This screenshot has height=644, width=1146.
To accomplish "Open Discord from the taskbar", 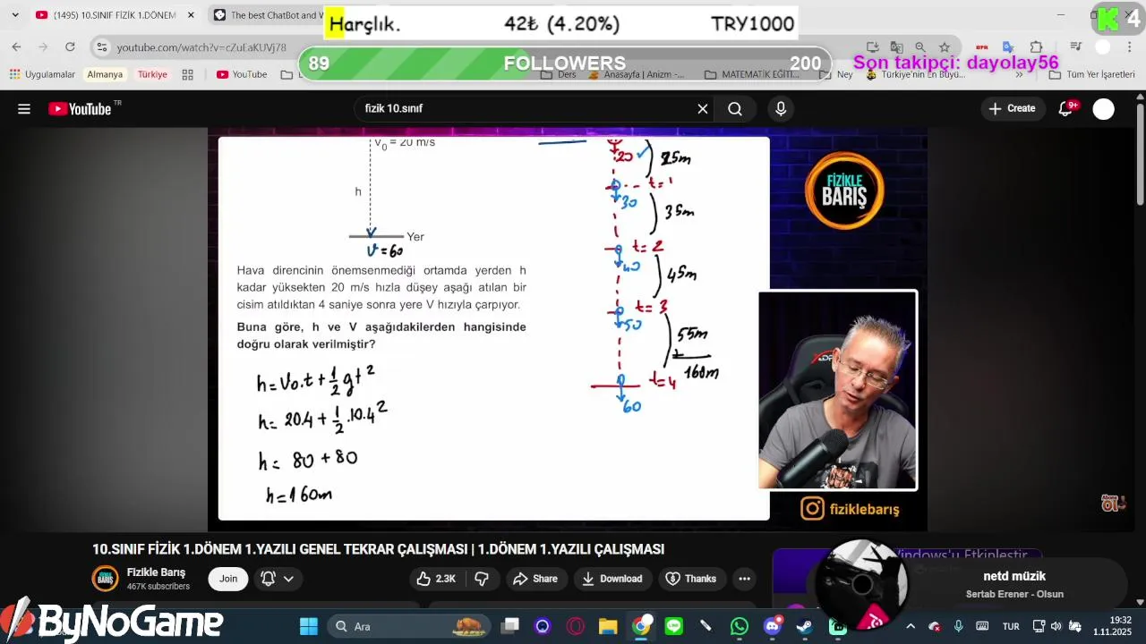I will (772, 626).
